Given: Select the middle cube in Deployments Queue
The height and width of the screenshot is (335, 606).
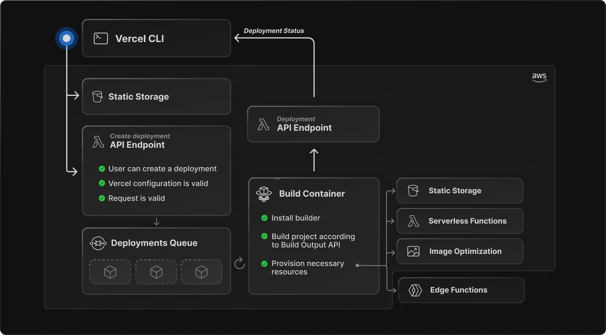Looking at the screenshot, I should [156, 272].
